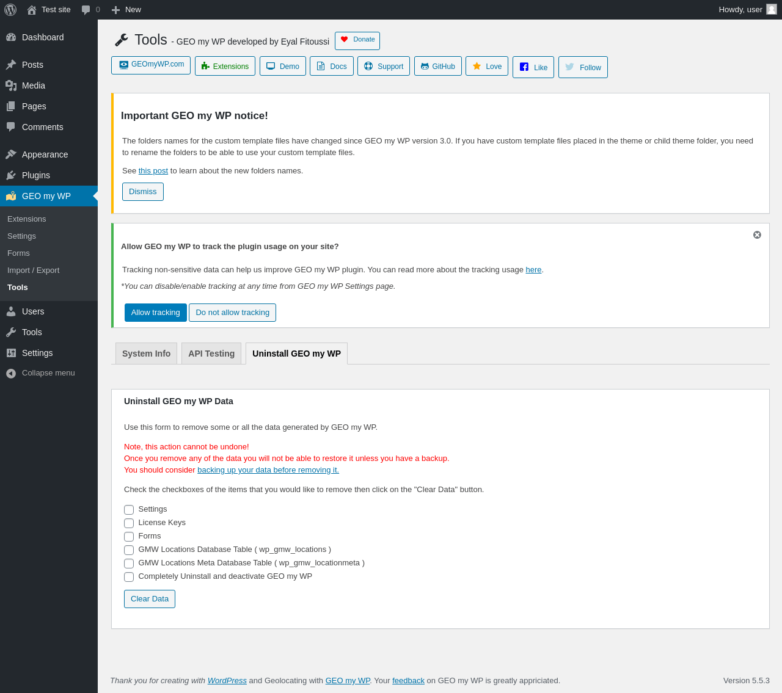Image resolution: width=782 pixels, height=693 pixels.
Task: Open 'backing up your data' link
Action: [268, 470]
